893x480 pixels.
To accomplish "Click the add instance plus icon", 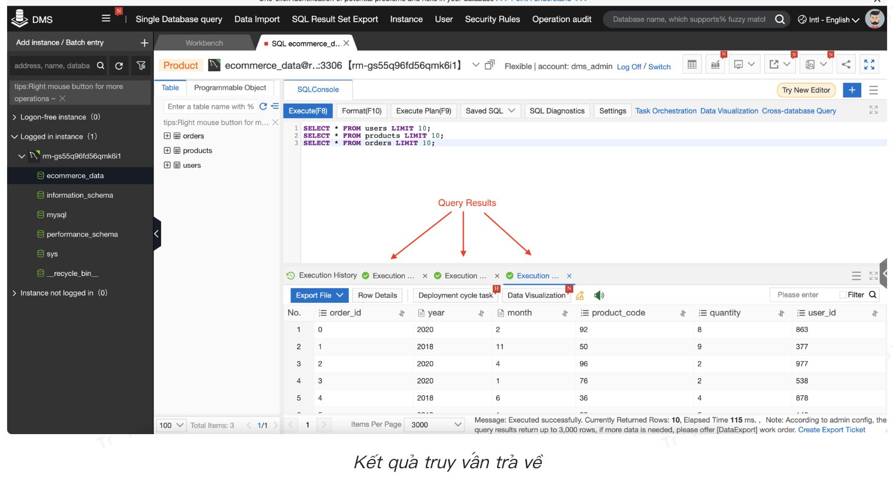I will [144, 43].
